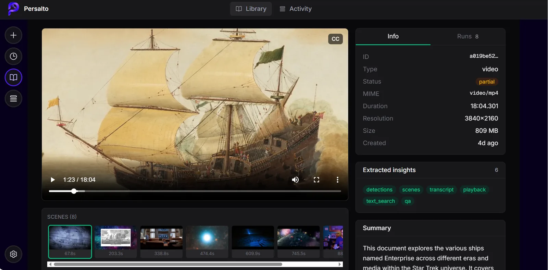Image resolution: width=548 pixels, height=270 pixels.
Task: Click the playback insight tag
Action: [474, 190]
